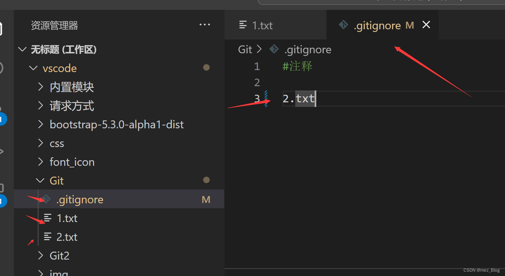Select the .gitignore editor tab
Screen dimensions: 505x276
point(382,25)
